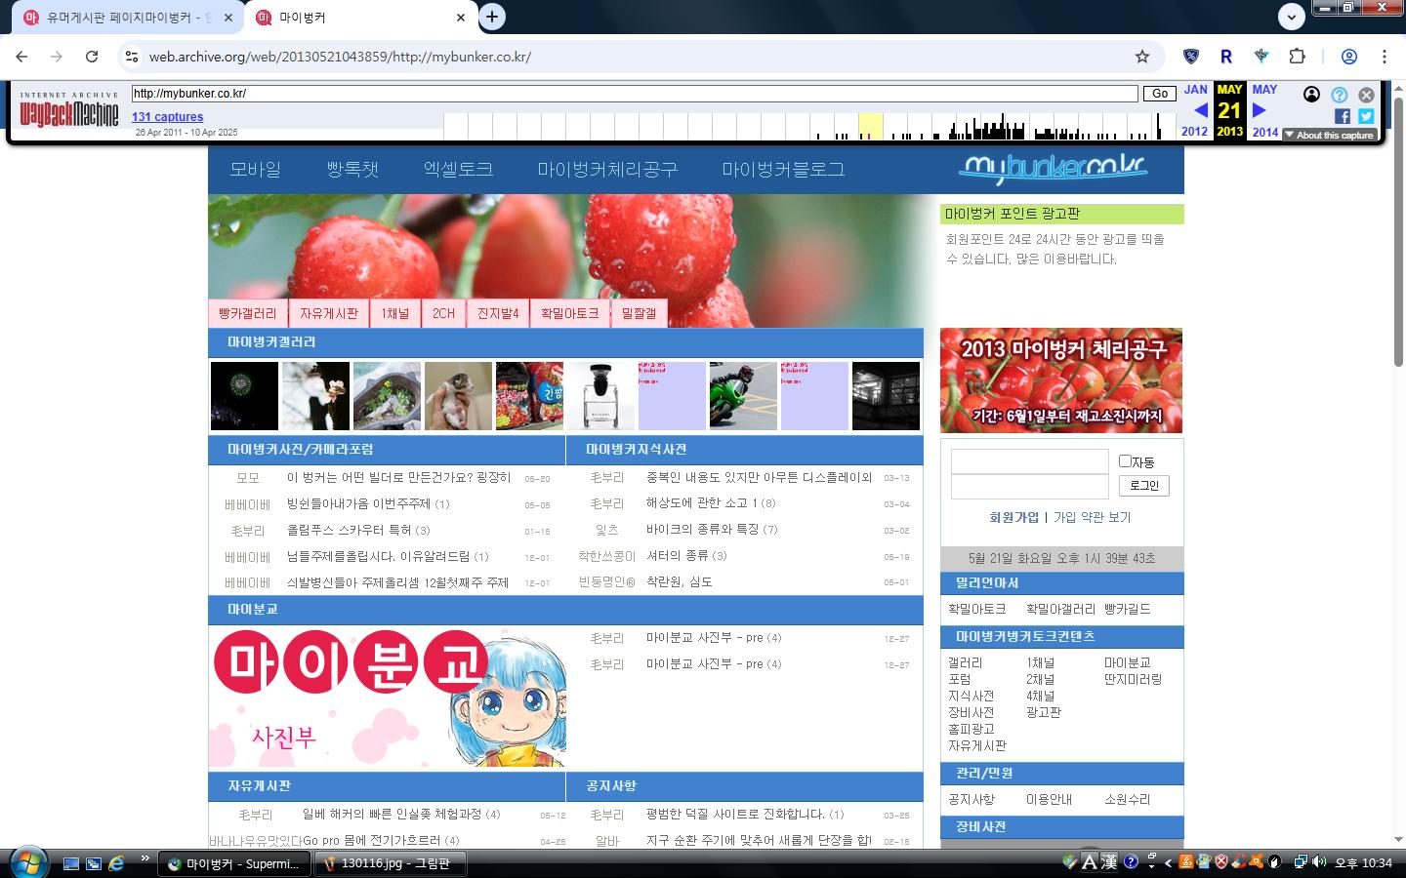Open the 회원가입 sign-up link
This screenshot has height=878, width=1406.
tap(1013, 517)
